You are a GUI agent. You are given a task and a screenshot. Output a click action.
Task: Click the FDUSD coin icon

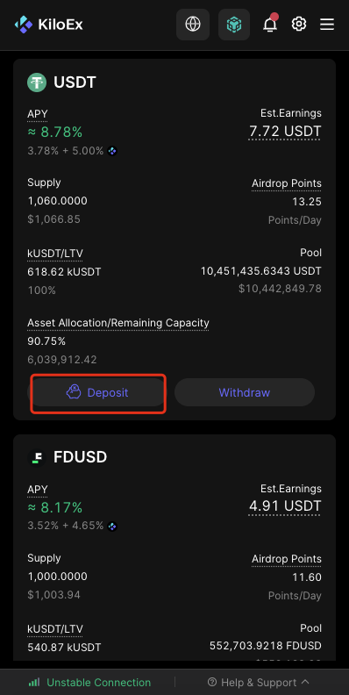[37, 457]
